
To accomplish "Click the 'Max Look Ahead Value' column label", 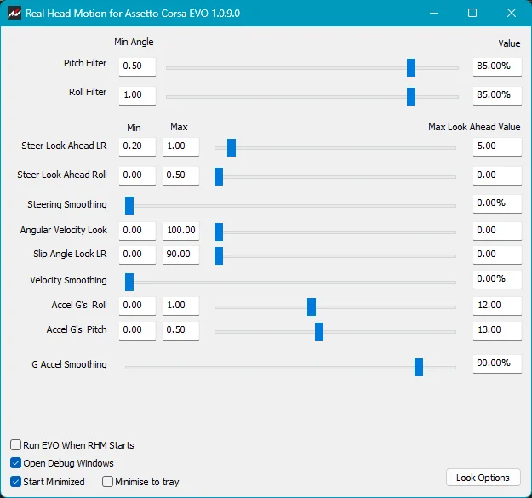I will (x=474, y=127).
